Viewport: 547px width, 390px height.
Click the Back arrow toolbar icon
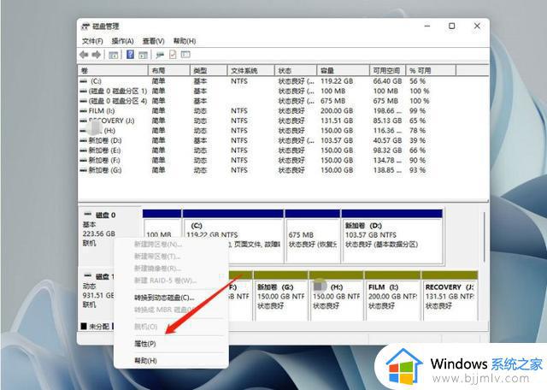pyautogui.click(x=84, y=55)
